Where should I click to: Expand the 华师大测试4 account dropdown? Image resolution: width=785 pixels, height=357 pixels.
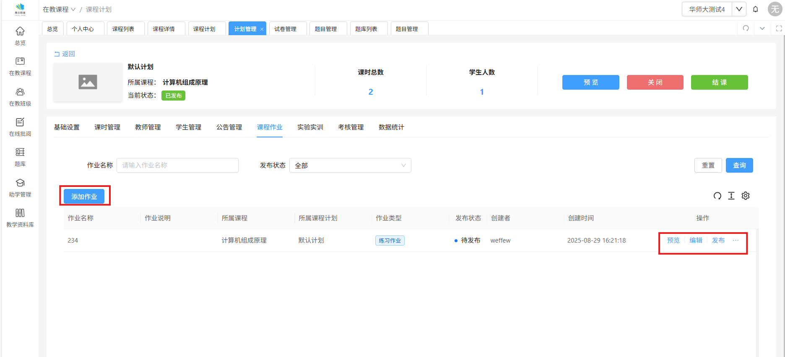(739, 9)
